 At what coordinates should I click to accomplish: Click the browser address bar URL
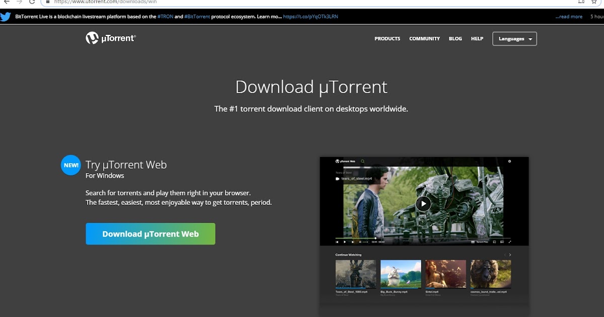point(105,2)
